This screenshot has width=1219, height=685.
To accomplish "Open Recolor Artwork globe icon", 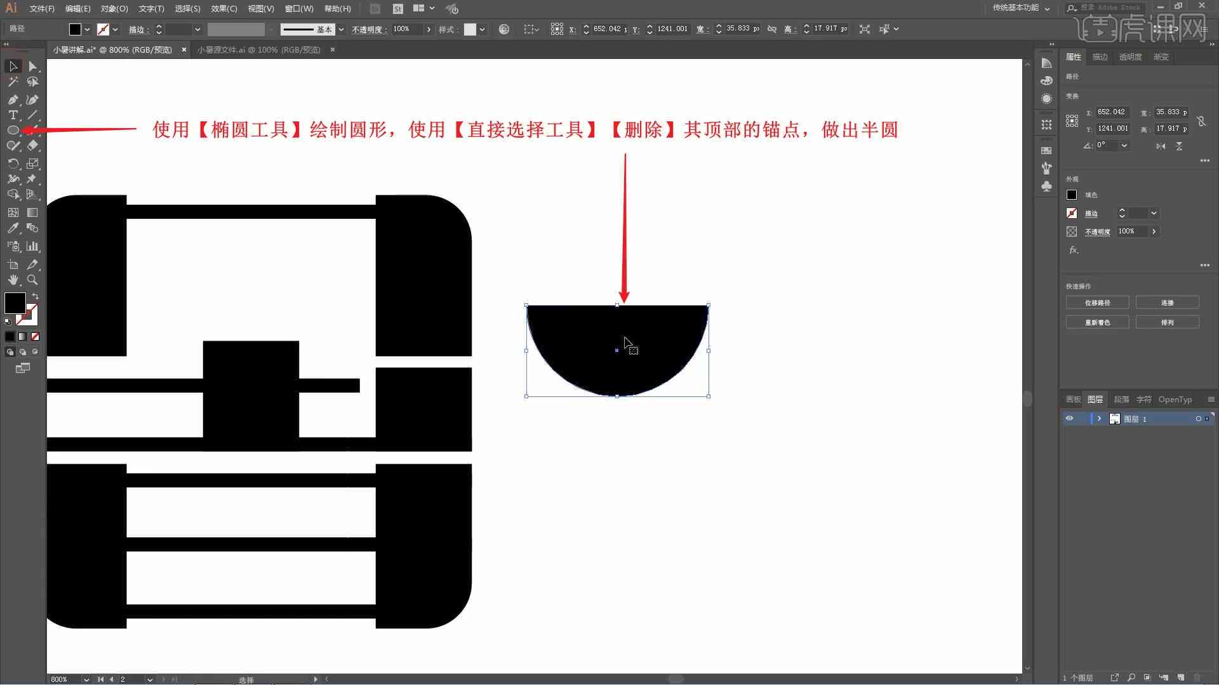I will [x=504, y=29].
